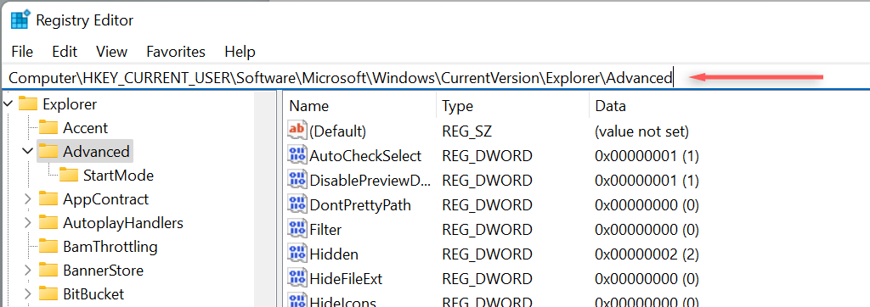Select the Advanced folder icon

point(48,151)
